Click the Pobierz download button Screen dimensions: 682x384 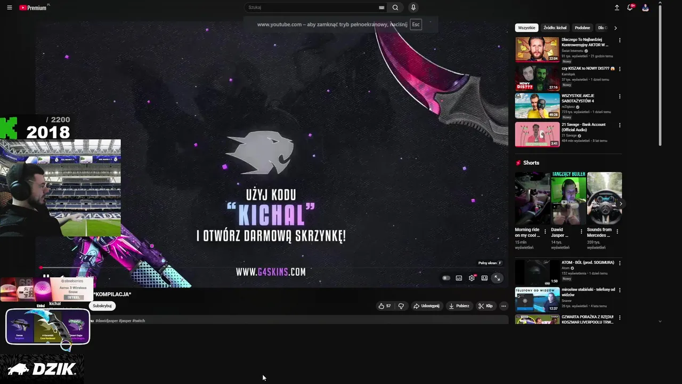pos(459,306)
